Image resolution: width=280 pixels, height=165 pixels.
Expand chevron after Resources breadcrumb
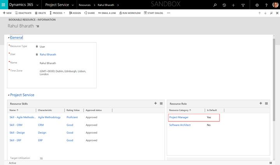(95, 5)
